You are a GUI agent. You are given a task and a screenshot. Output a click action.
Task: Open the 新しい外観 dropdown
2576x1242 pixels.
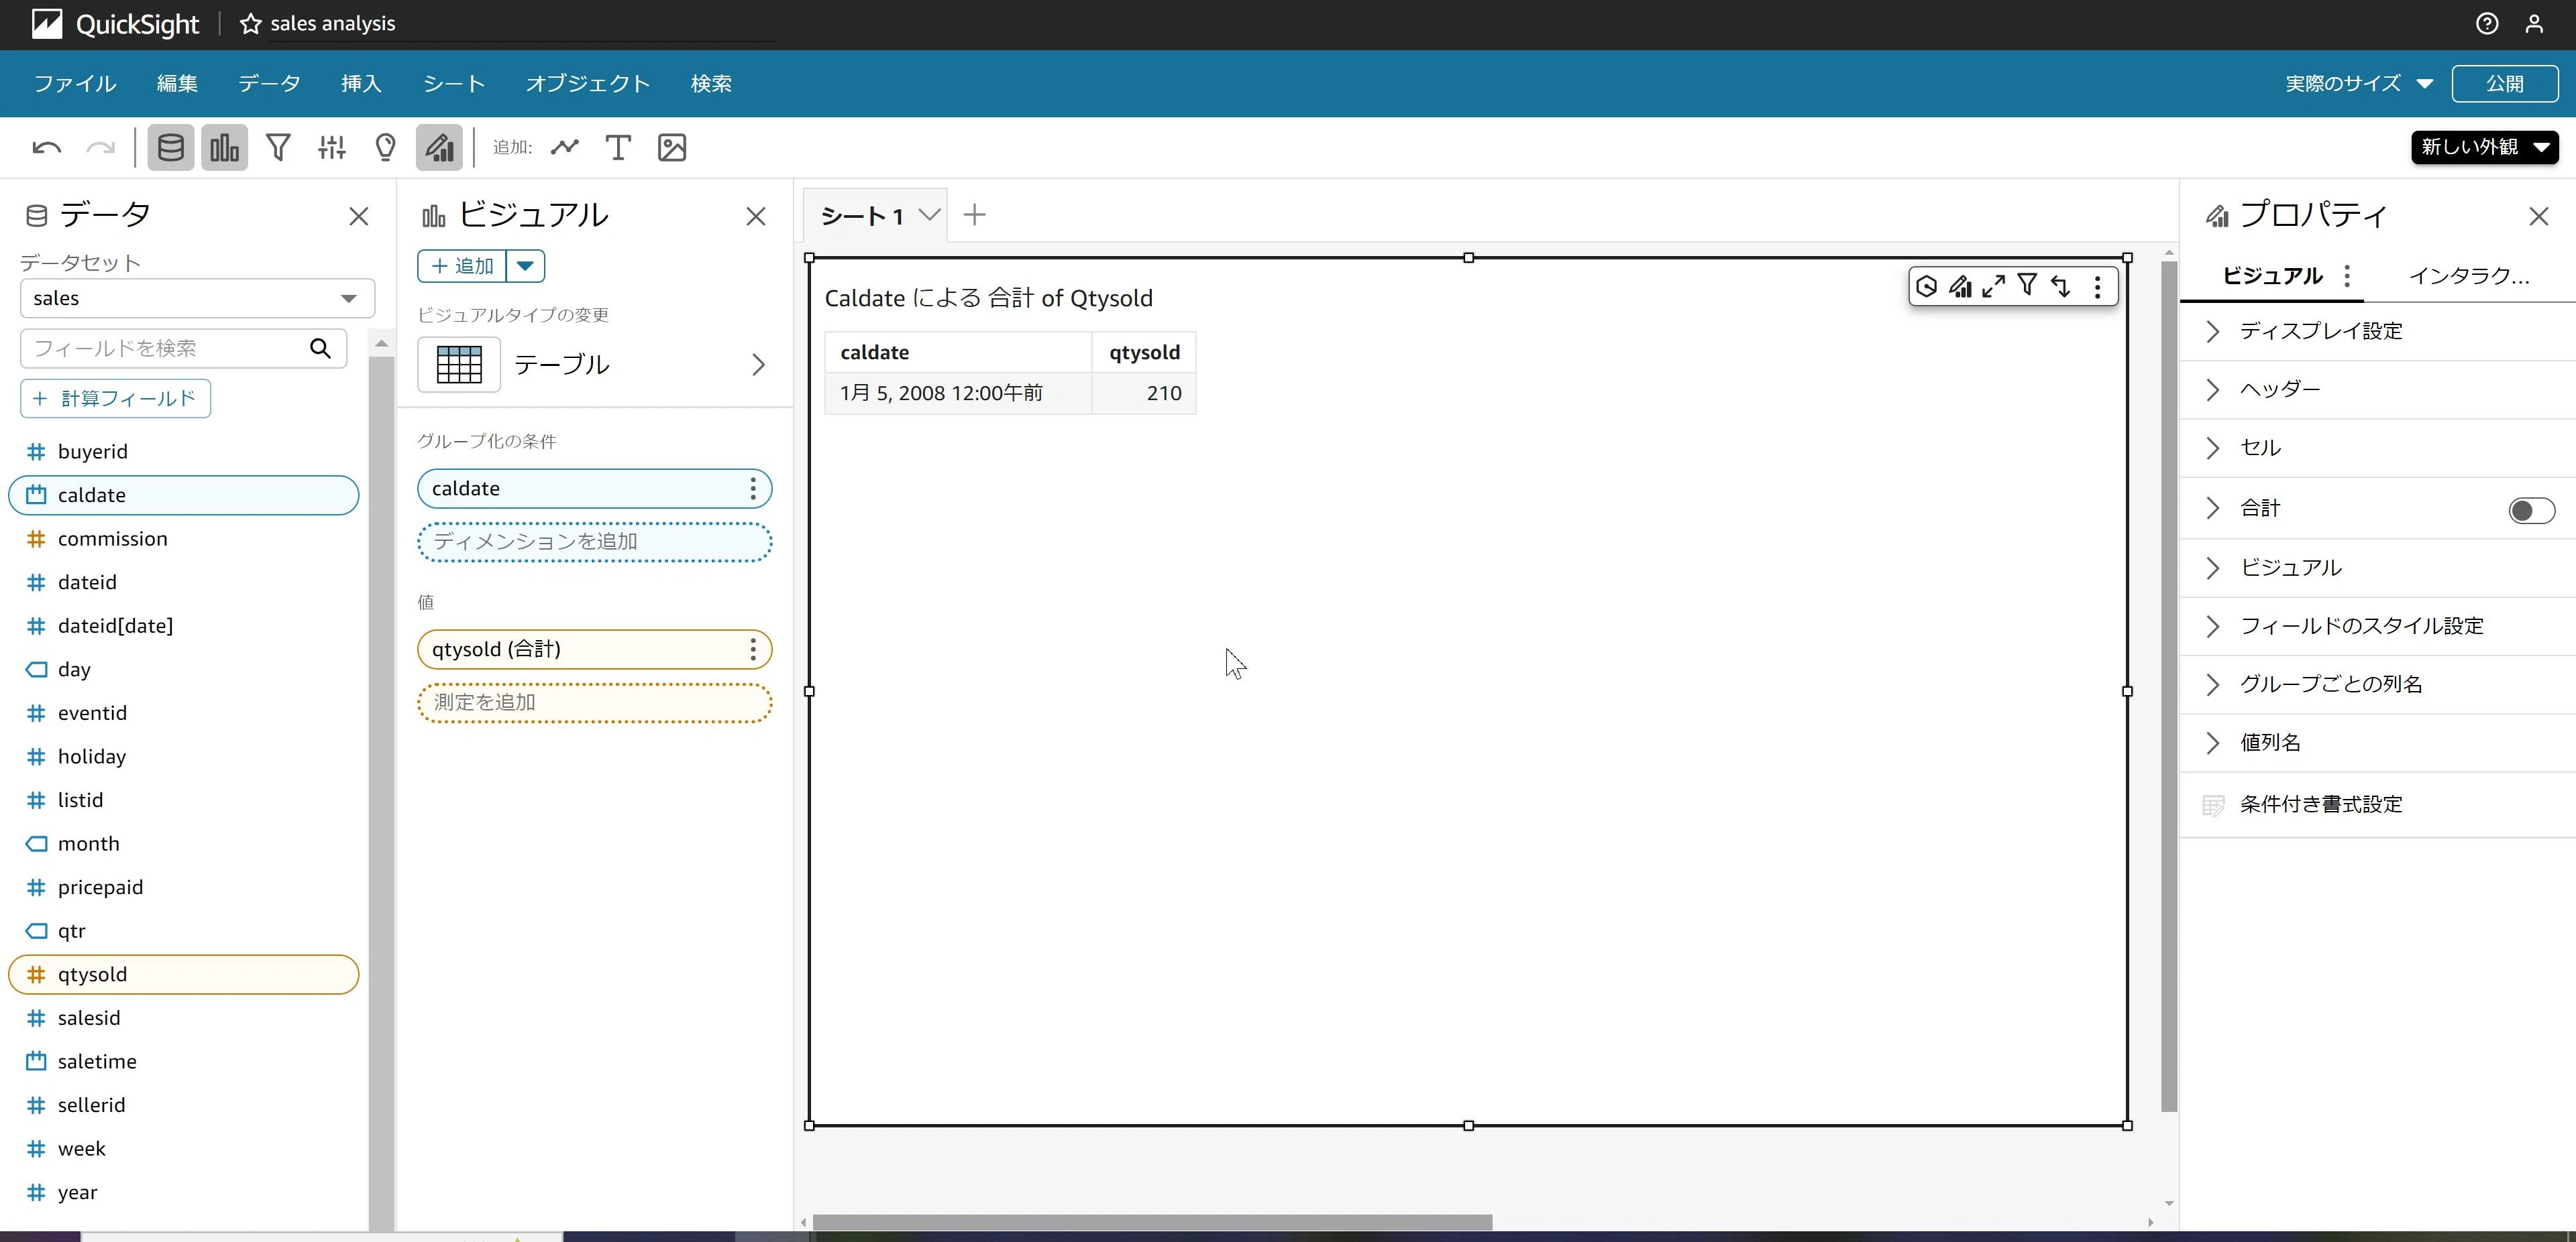(x=2484, y=147)
